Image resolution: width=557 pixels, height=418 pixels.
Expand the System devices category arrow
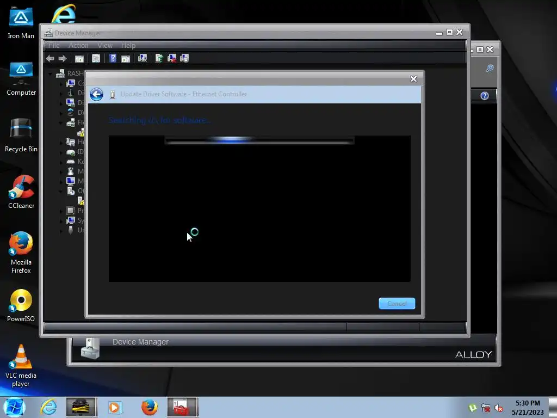pyautogui.click(x=61, y=221)
